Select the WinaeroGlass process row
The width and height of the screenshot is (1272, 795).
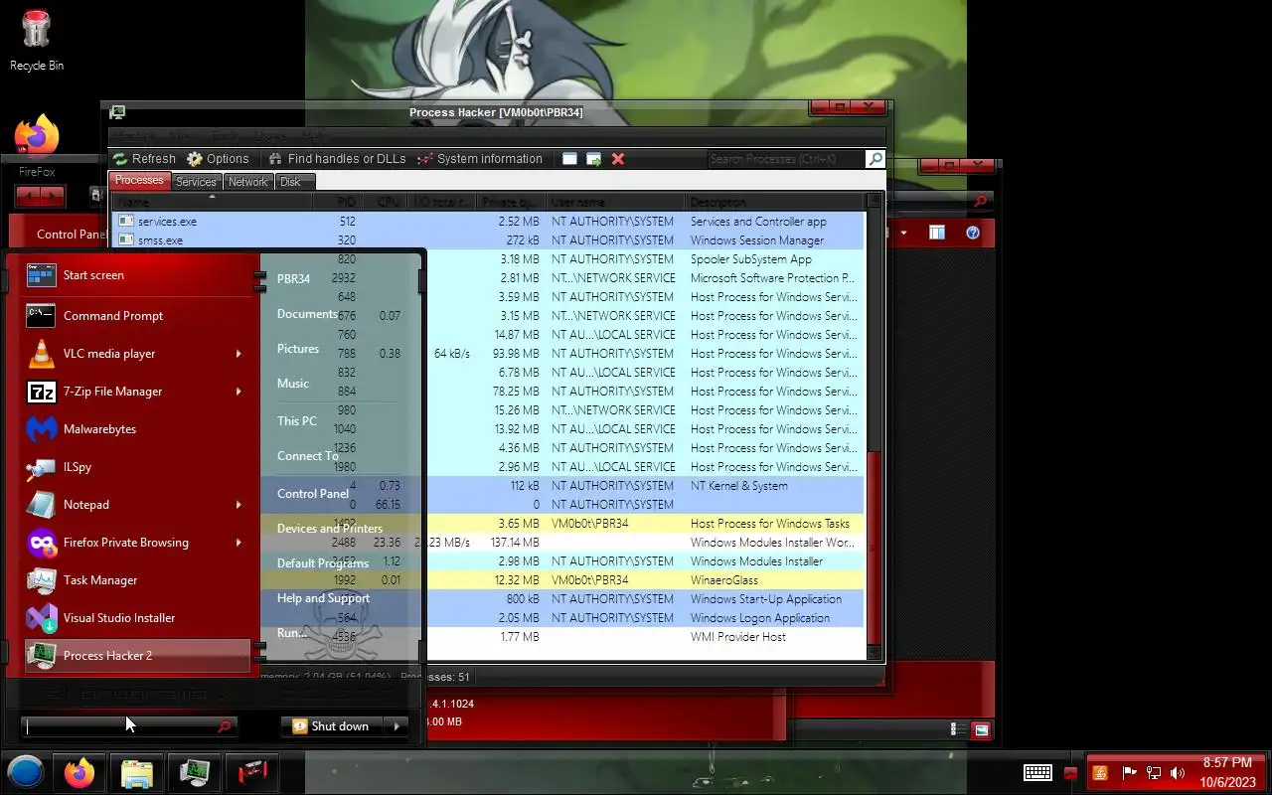click(644, 580)
